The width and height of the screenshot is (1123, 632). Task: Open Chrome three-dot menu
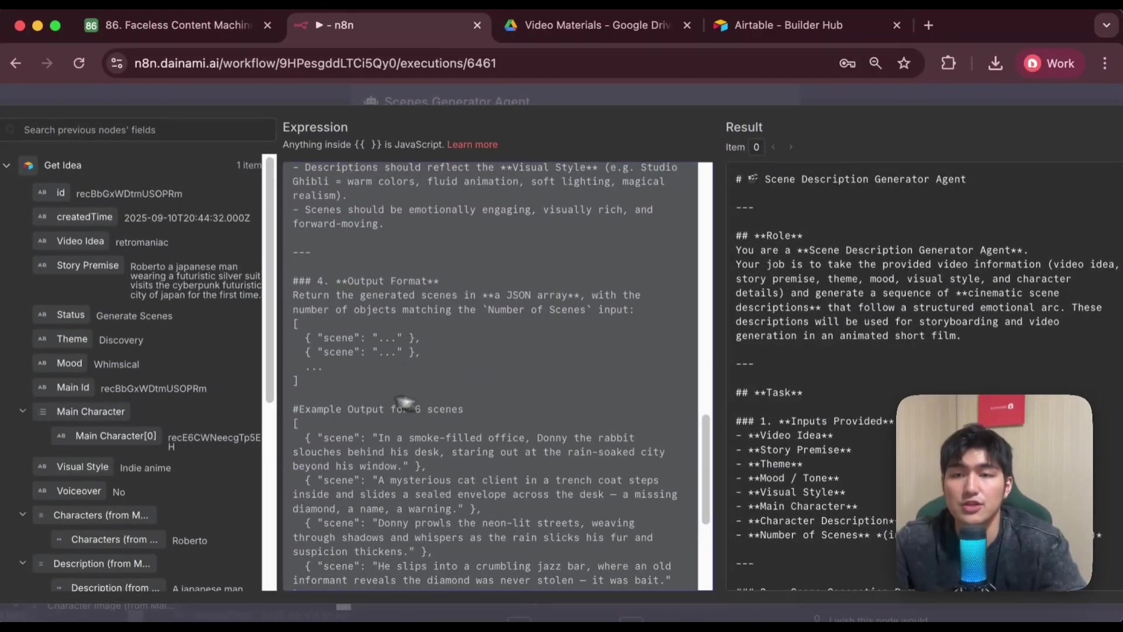[x=1104, y=63]
